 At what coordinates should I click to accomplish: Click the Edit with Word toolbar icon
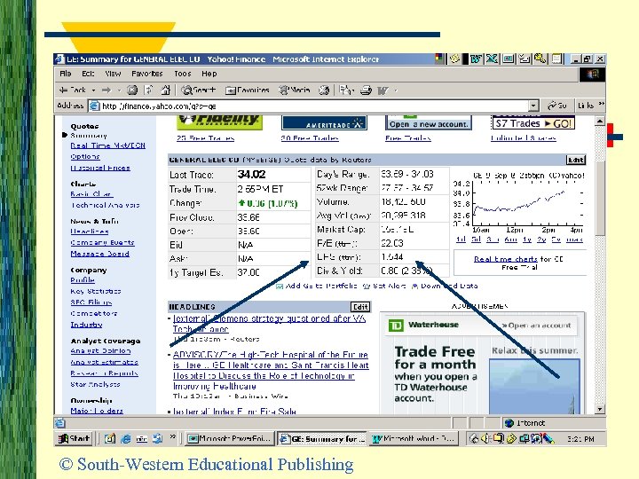click(x=383, y=90)
